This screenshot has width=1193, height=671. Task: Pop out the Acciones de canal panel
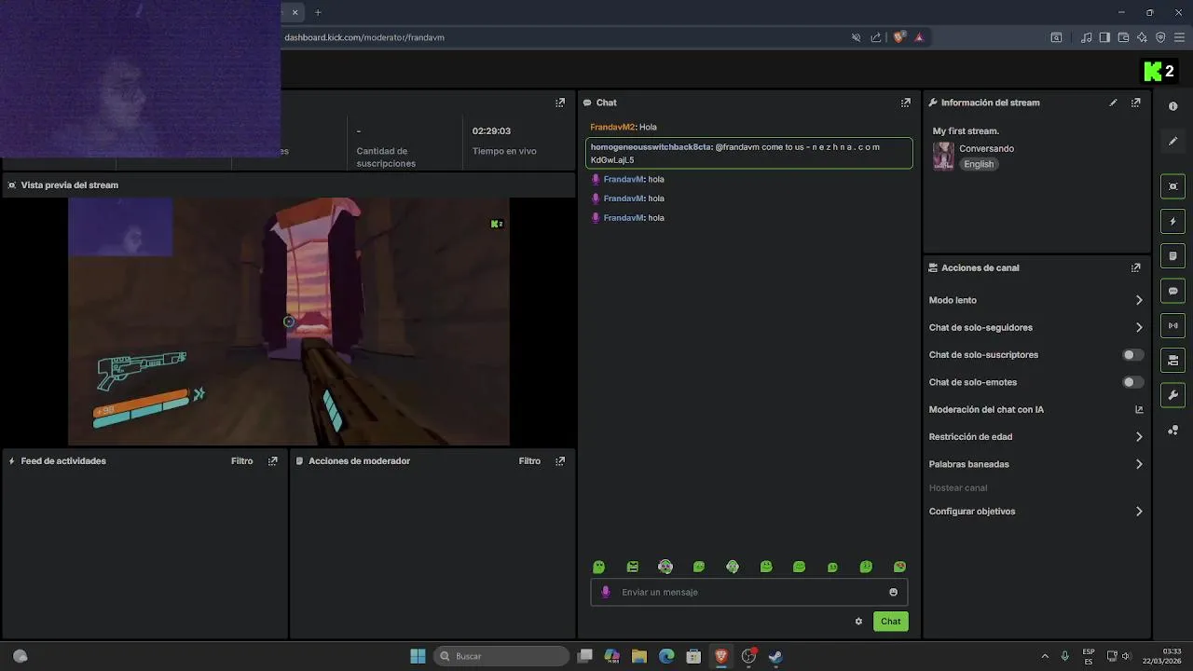tap(1135, 267)
